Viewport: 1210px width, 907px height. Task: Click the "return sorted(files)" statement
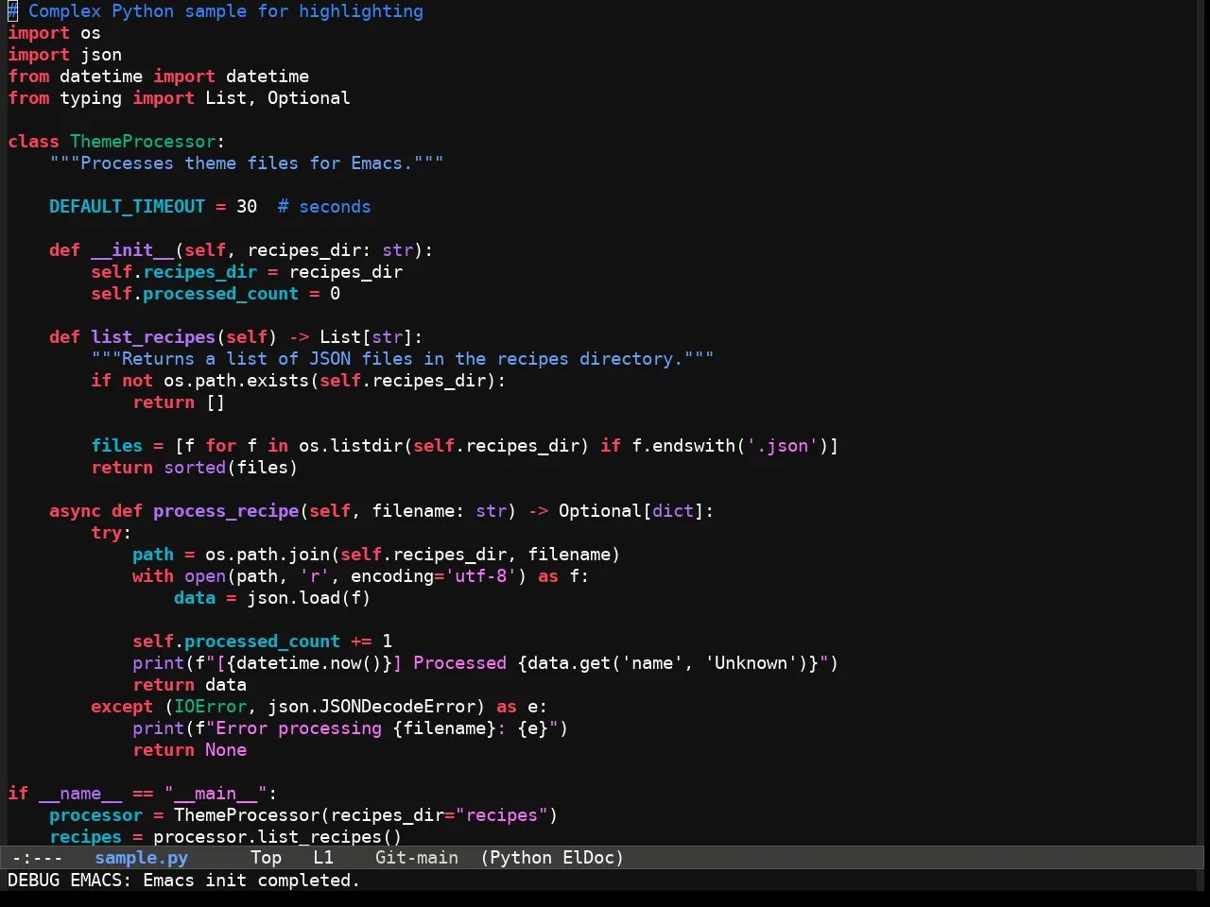tap(194, 468)
